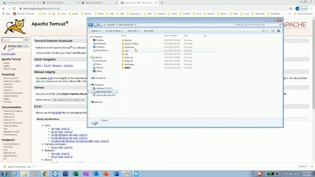The width and height of the screenshot is (315, 177).
Task: Click Show all downloads button
Action: pos(303,166)
